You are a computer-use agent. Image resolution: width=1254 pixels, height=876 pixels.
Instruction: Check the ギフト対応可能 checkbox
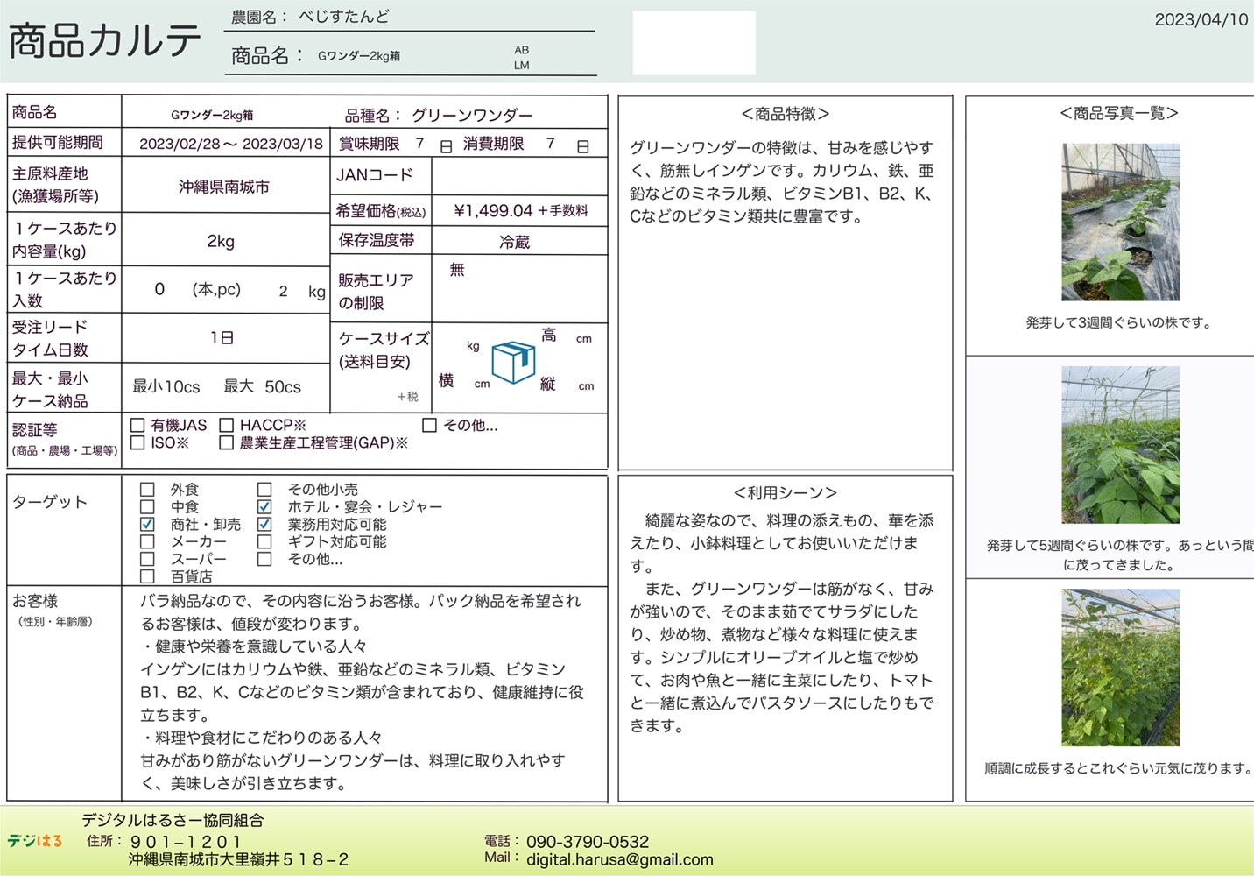click(x=264, y=542)
